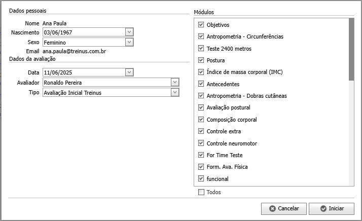Uncheck Teste 2400 metros module
This screenshot has width=362, height=221.
click(201, 48)
